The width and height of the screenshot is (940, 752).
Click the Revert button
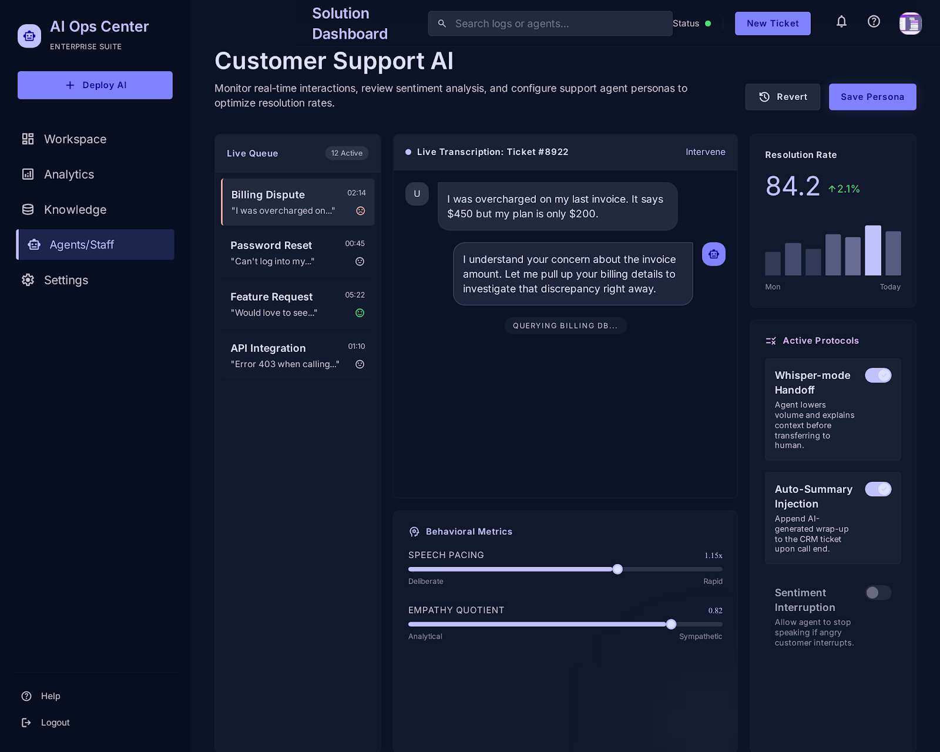[783, 97]
